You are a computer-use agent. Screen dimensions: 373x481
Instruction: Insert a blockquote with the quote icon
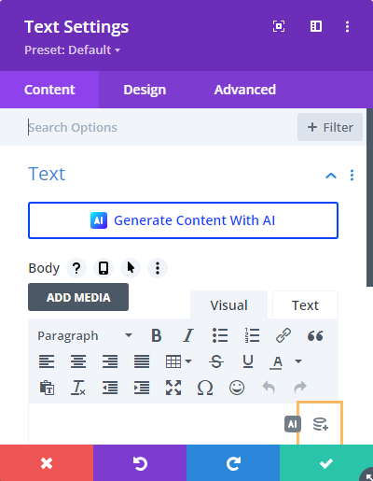click(315, 336)
